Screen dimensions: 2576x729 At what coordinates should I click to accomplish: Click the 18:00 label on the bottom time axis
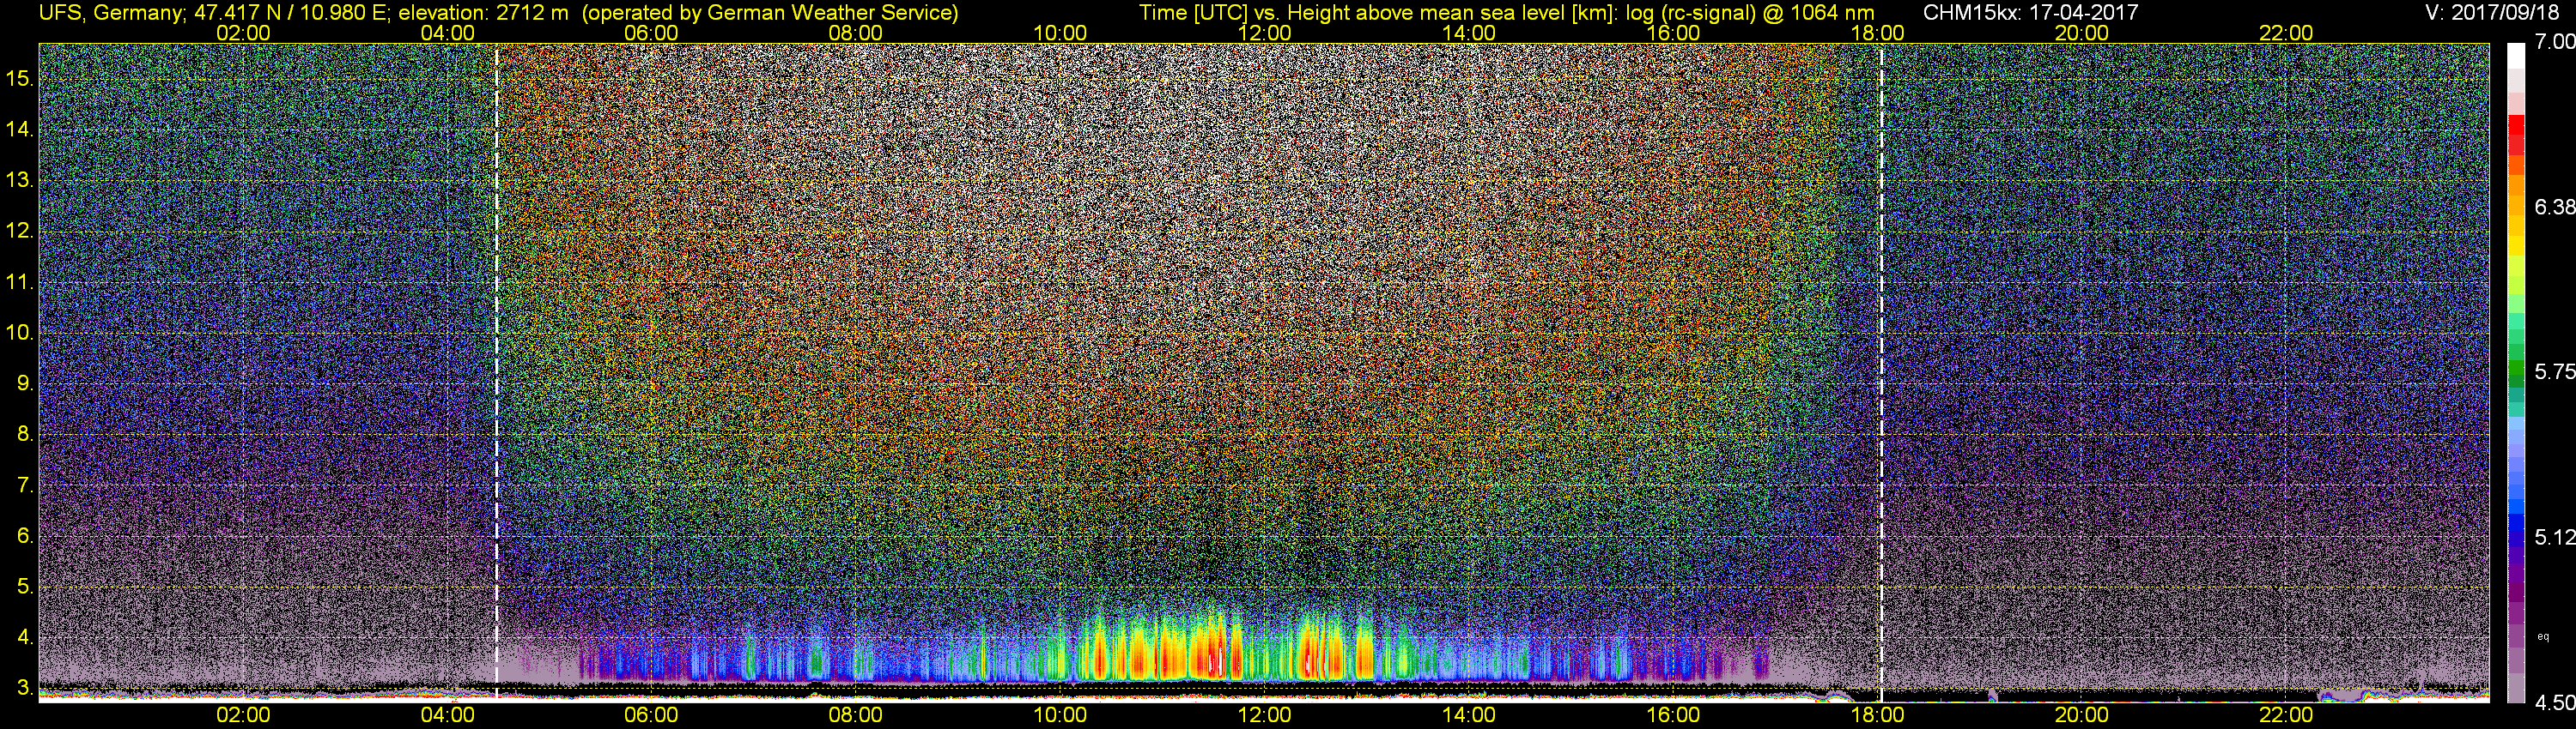pos(1878,715)
